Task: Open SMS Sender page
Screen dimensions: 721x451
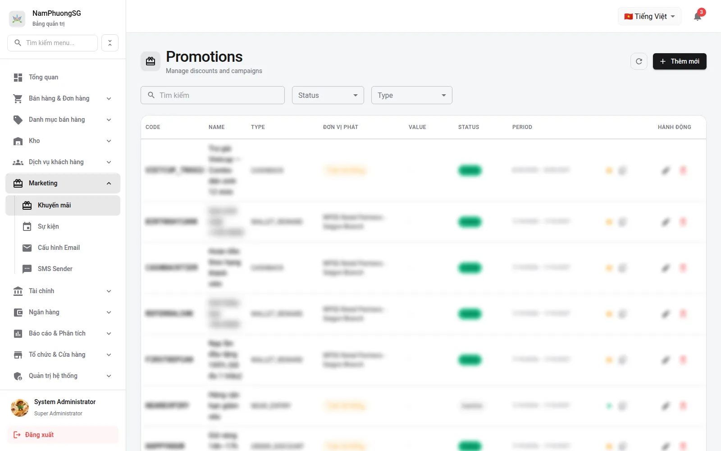Action: [x=67, y=269]
